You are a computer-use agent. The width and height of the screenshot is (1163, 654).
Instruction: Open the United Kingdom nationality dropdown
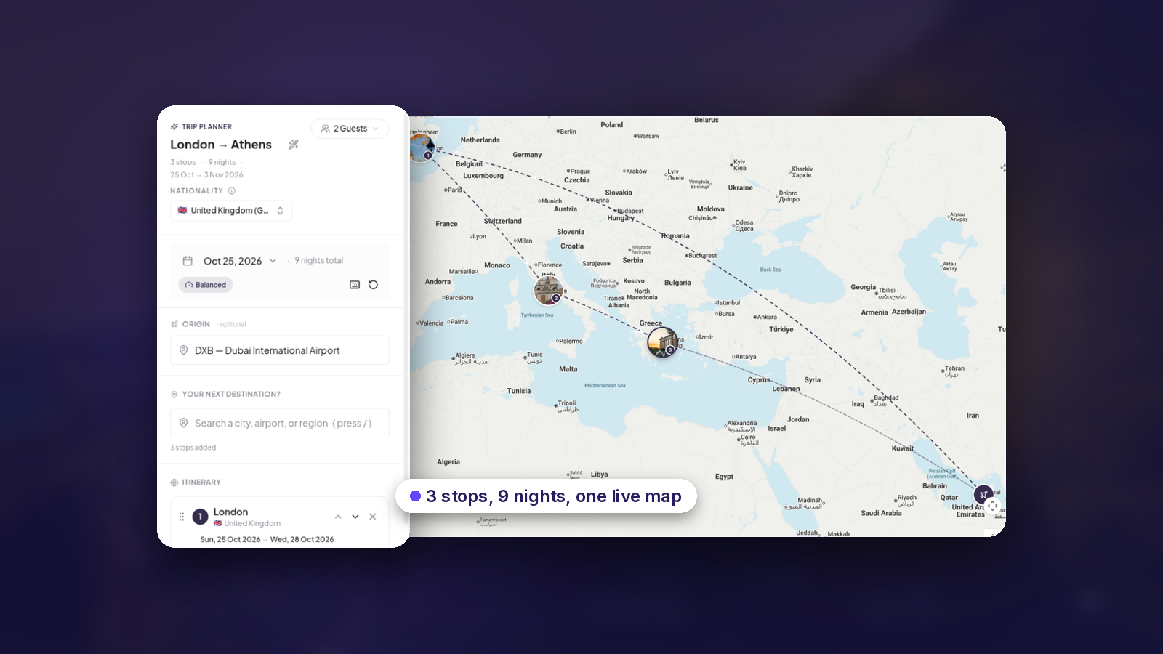231,211
